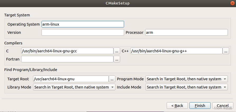Screen dimensions: 236x112
Task: Browse for the C++ compiler path
Action: (226, 51)
